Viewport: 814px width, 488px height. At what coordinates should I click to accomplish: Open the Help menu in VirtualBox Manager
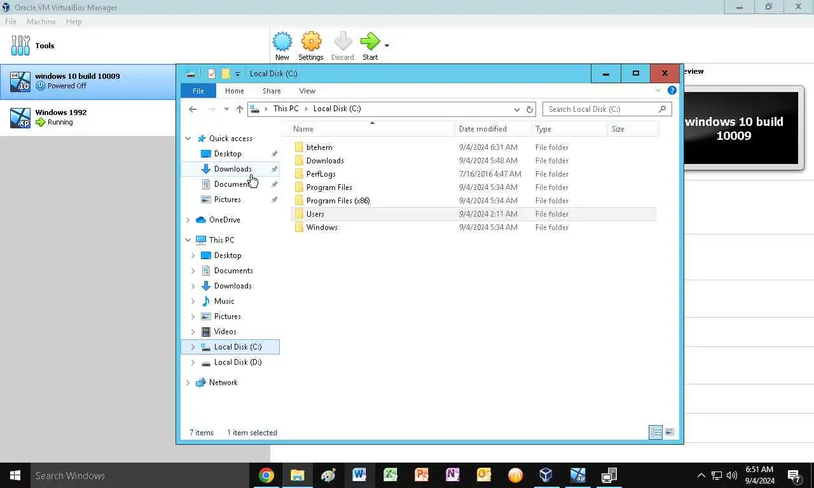(74, 22)
